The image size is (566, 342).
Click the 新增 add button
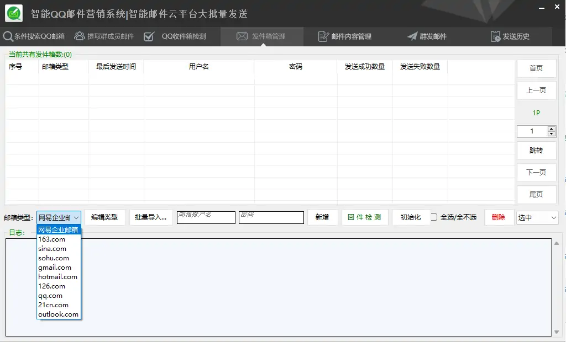point(322,217)
